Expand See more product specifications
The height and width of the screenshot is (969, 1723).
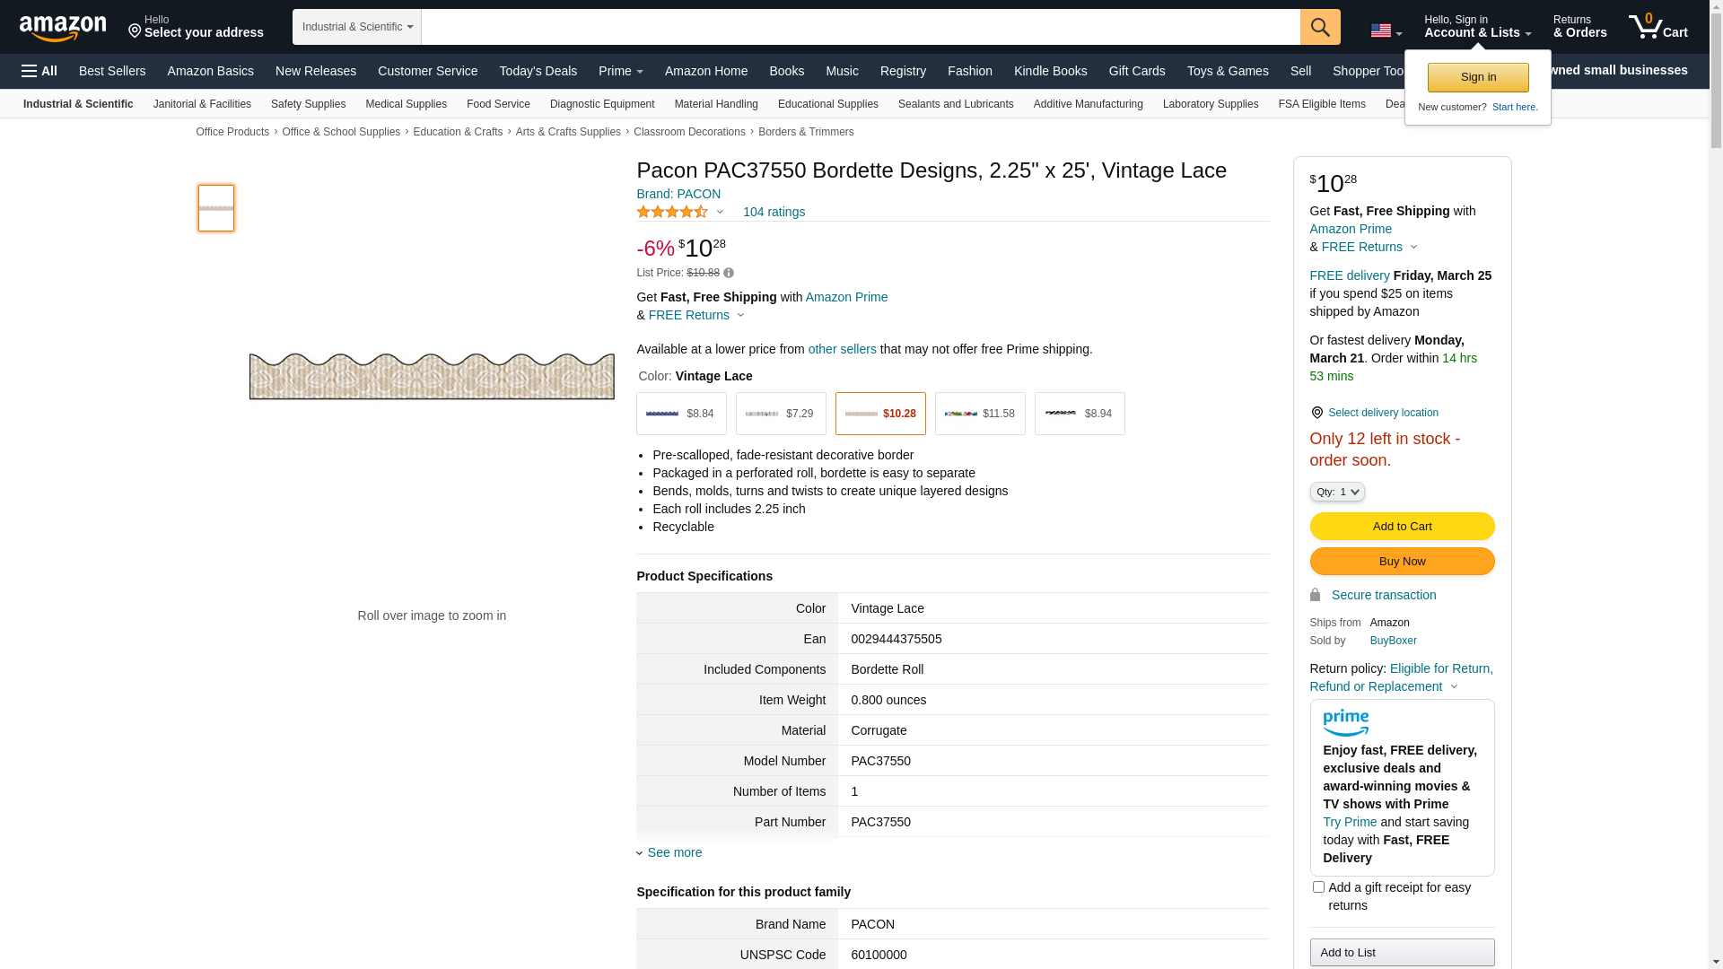pyautogui.click(x=674, y=852)
